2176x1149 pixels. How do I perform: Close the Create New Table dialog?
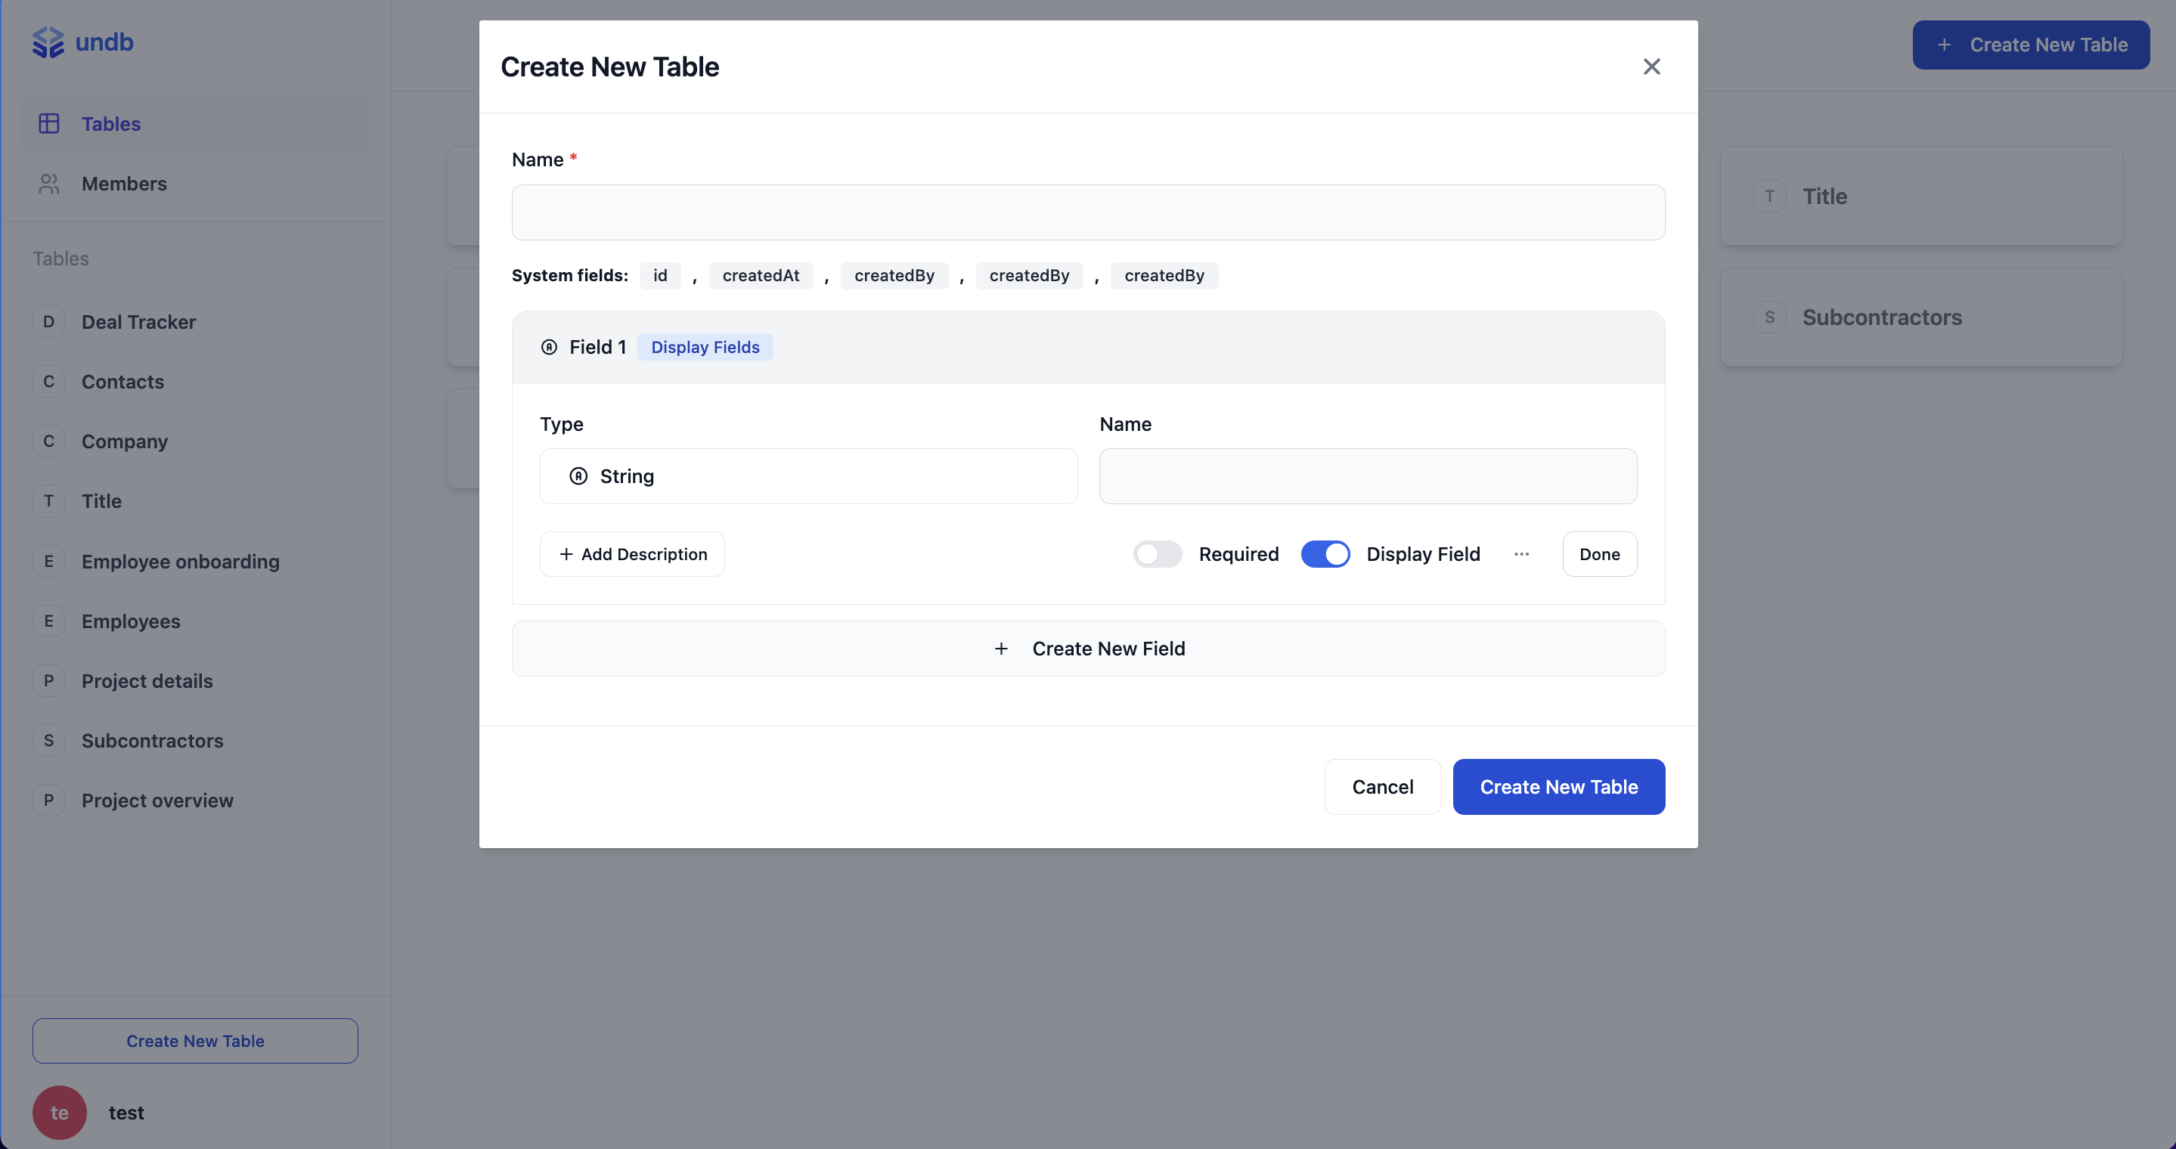[x=1651, y=67]
